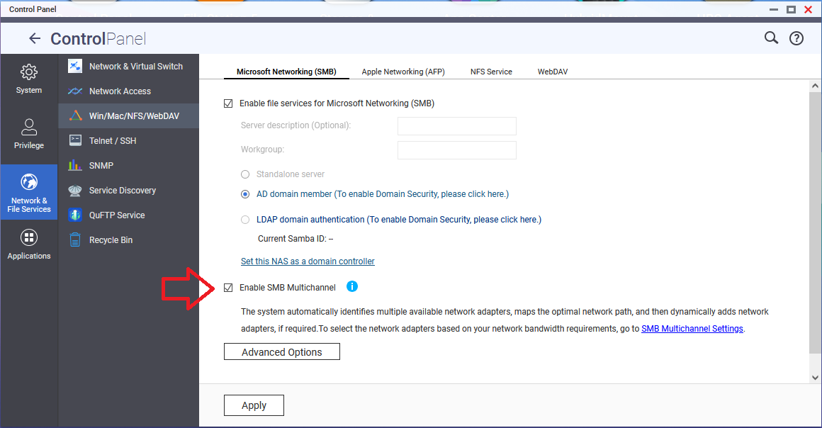Switch to the NFS Service tab
The height and width of the screenshot is (428, 822).
pyautogui.click(x=491, y=72)
